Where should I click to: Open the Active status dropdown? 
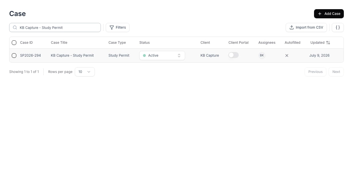(x=162, y=56)
